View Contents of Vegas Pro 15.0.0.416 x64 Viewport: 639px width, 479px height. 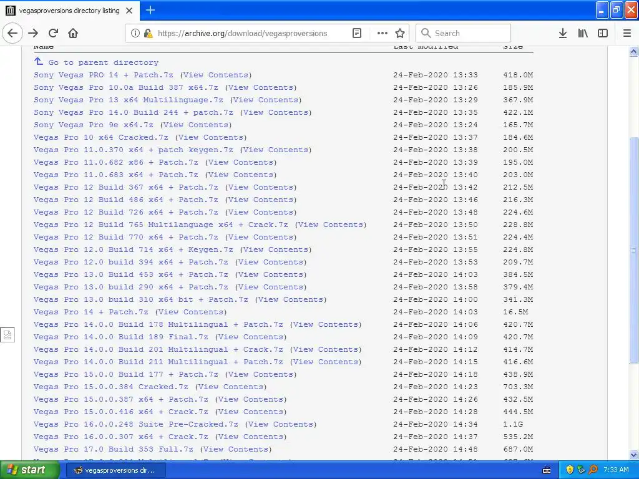click(251, 412)
